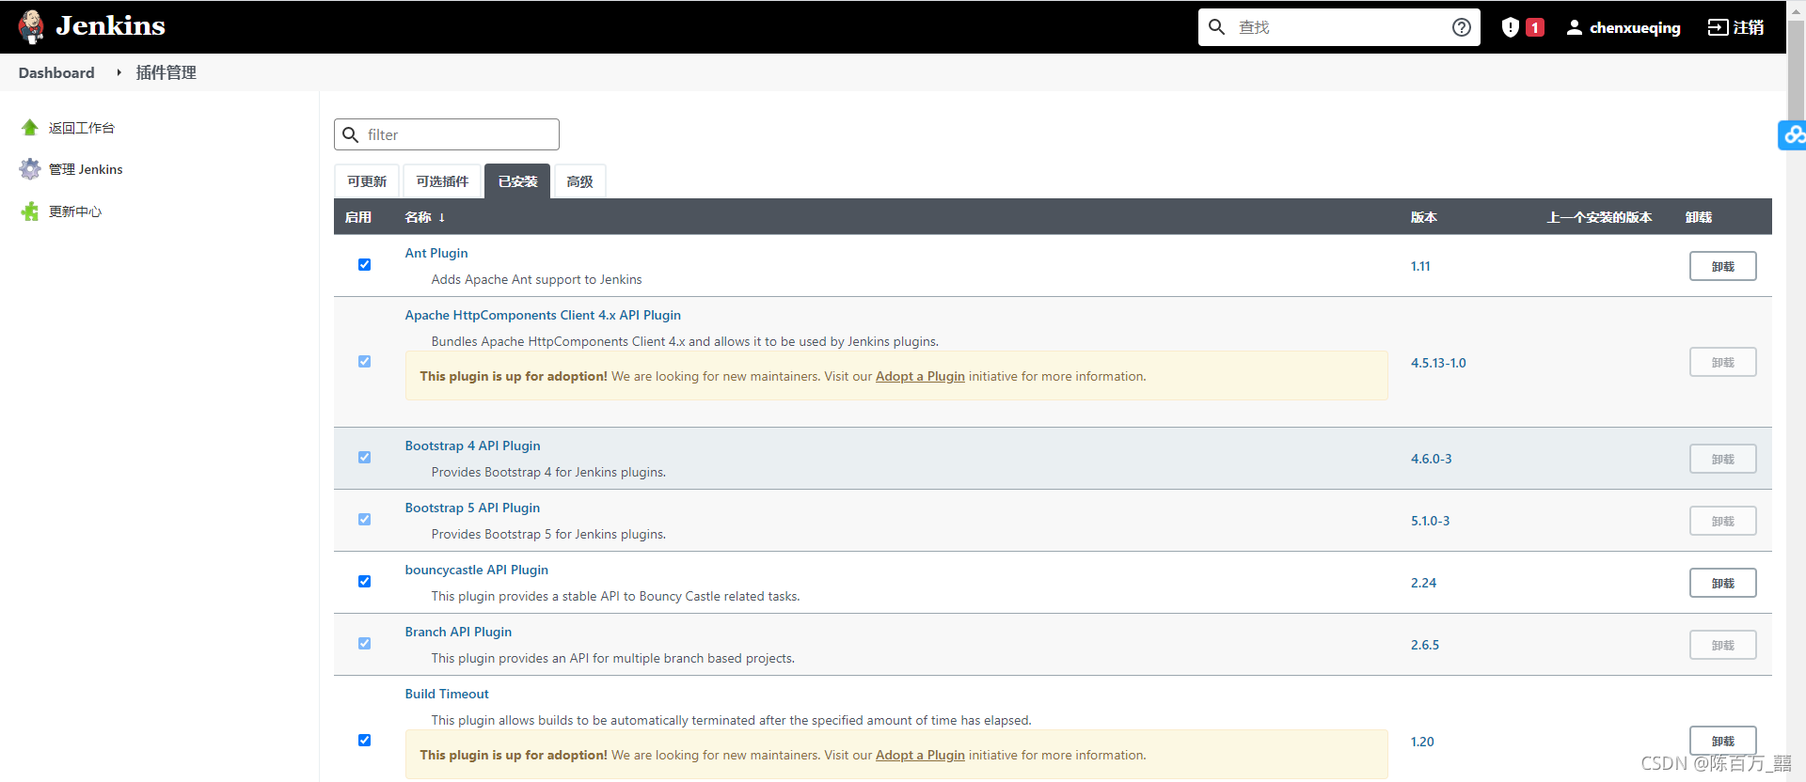Viewport: 1806px width, 782px height.
Task: Click the chenxueqing username link
Action: pyautogui.click(x=1635, y=27)
